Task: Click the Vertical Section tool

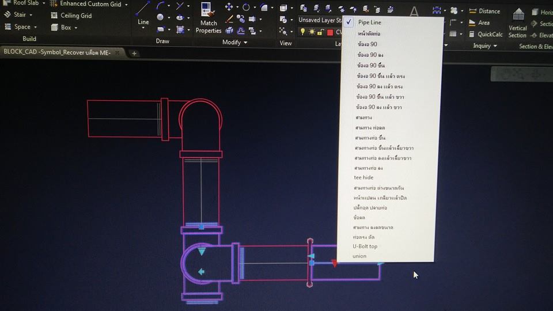Action: pyautogui.click(x=518, y=23)
